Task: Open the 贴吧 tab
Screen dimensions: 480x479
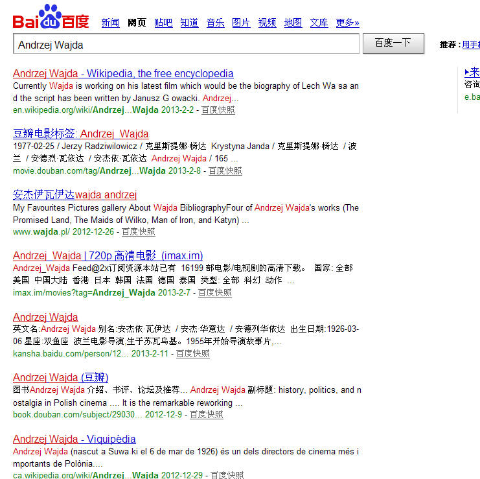Action: tap(163, 23)
